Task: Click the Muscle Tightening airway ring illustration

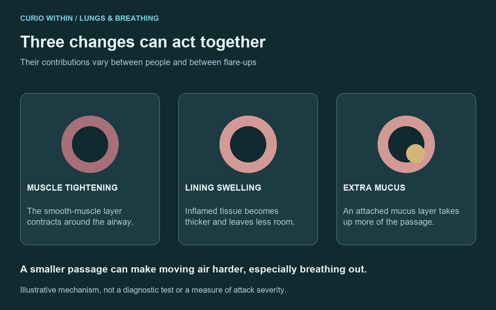Action: 90,144
